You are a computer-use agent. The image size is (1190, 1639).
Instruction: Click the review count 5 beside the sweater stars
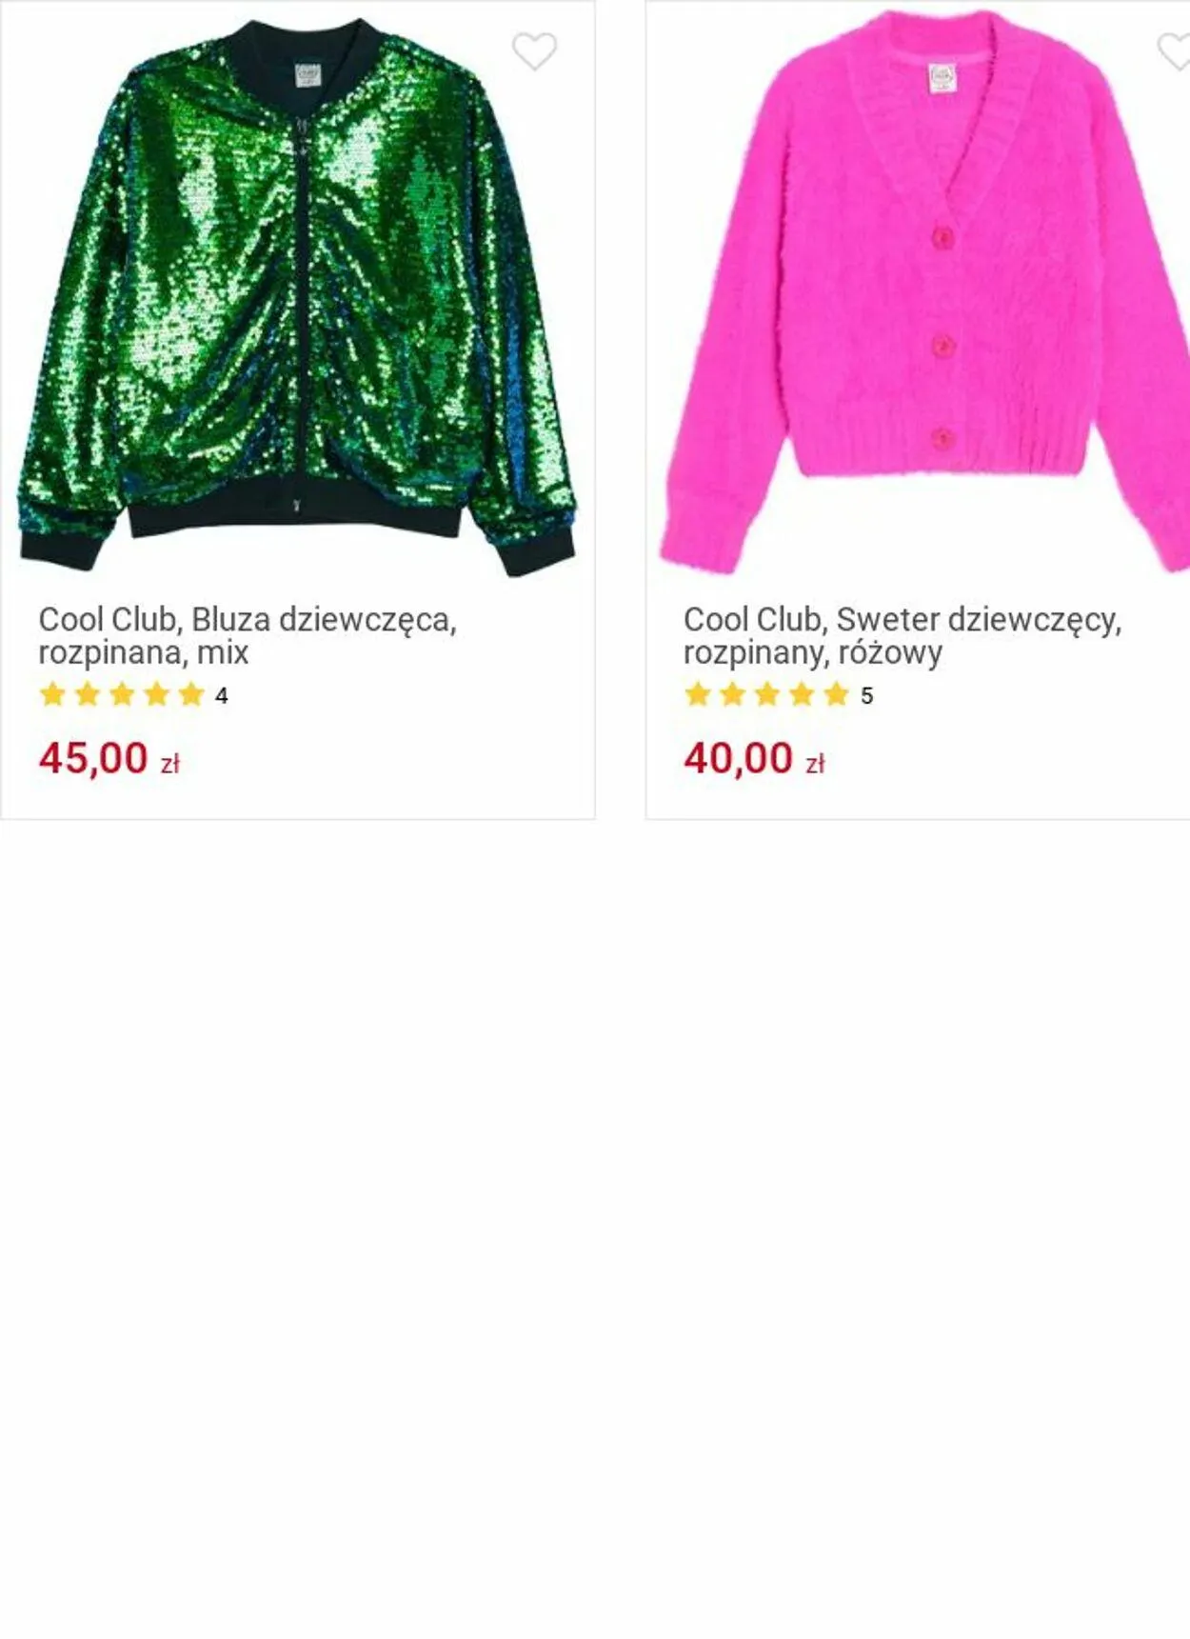tap(866, 696)
